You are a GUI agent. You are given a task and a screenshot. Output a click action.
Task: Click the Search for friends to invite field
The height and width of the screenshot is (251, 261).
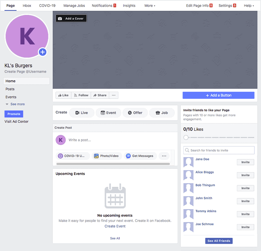tap(219, 150)
